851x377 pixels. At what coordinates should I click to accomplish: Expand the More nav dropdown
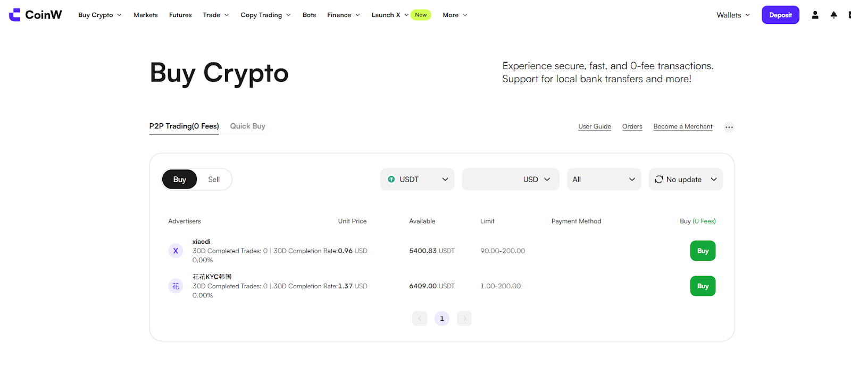tap(455, 15)
